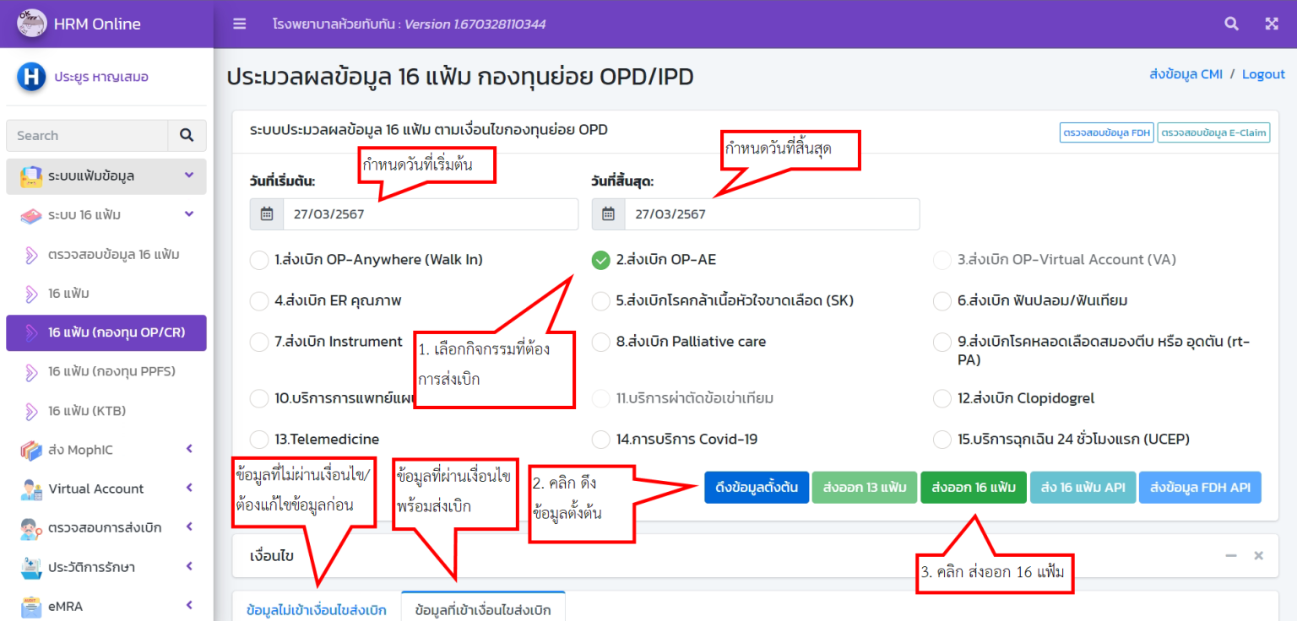The height and width of the screenshot is (621, 1297).
Task: Open the calendar for วันที่สิ้นสุด
Action: (608, 213)
